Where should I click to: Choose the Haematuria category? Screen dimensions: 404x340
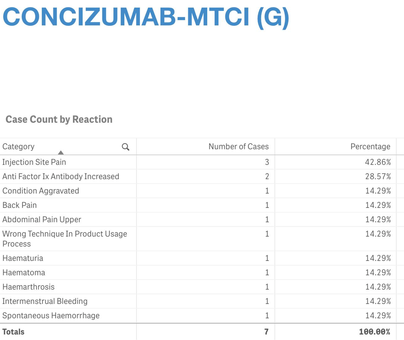coord(23,258)
